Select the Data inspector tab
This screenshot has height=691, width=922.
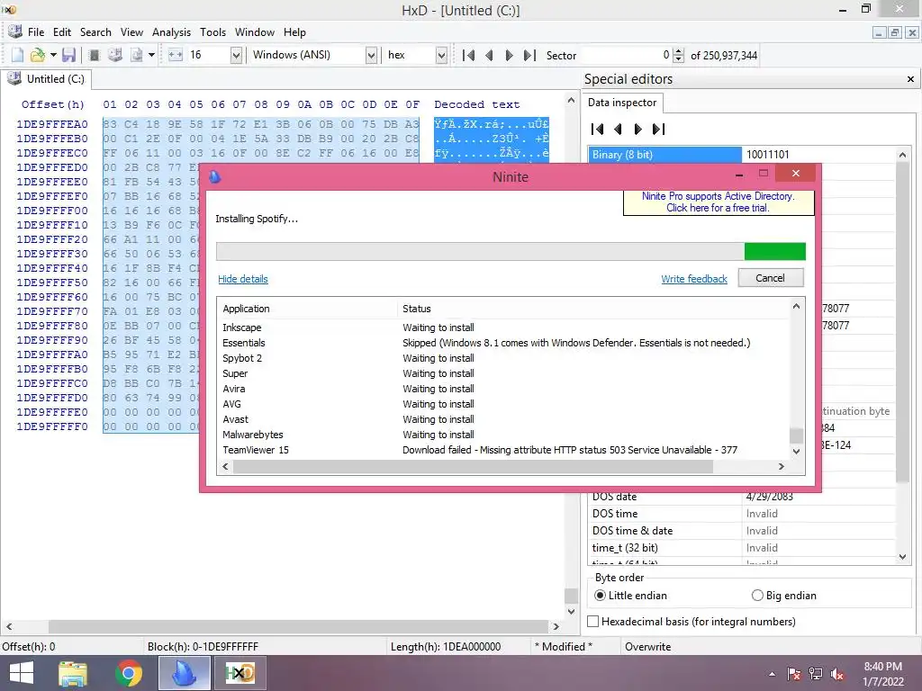[622, 103]
